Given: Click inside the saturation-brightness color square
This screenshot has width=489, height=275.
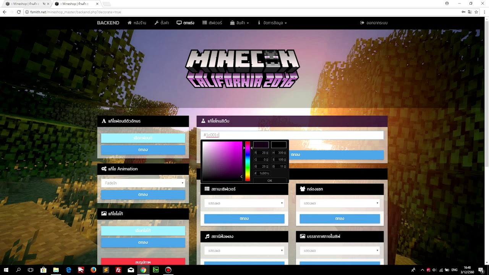Looking at the screenshot, I should (222, 161).
